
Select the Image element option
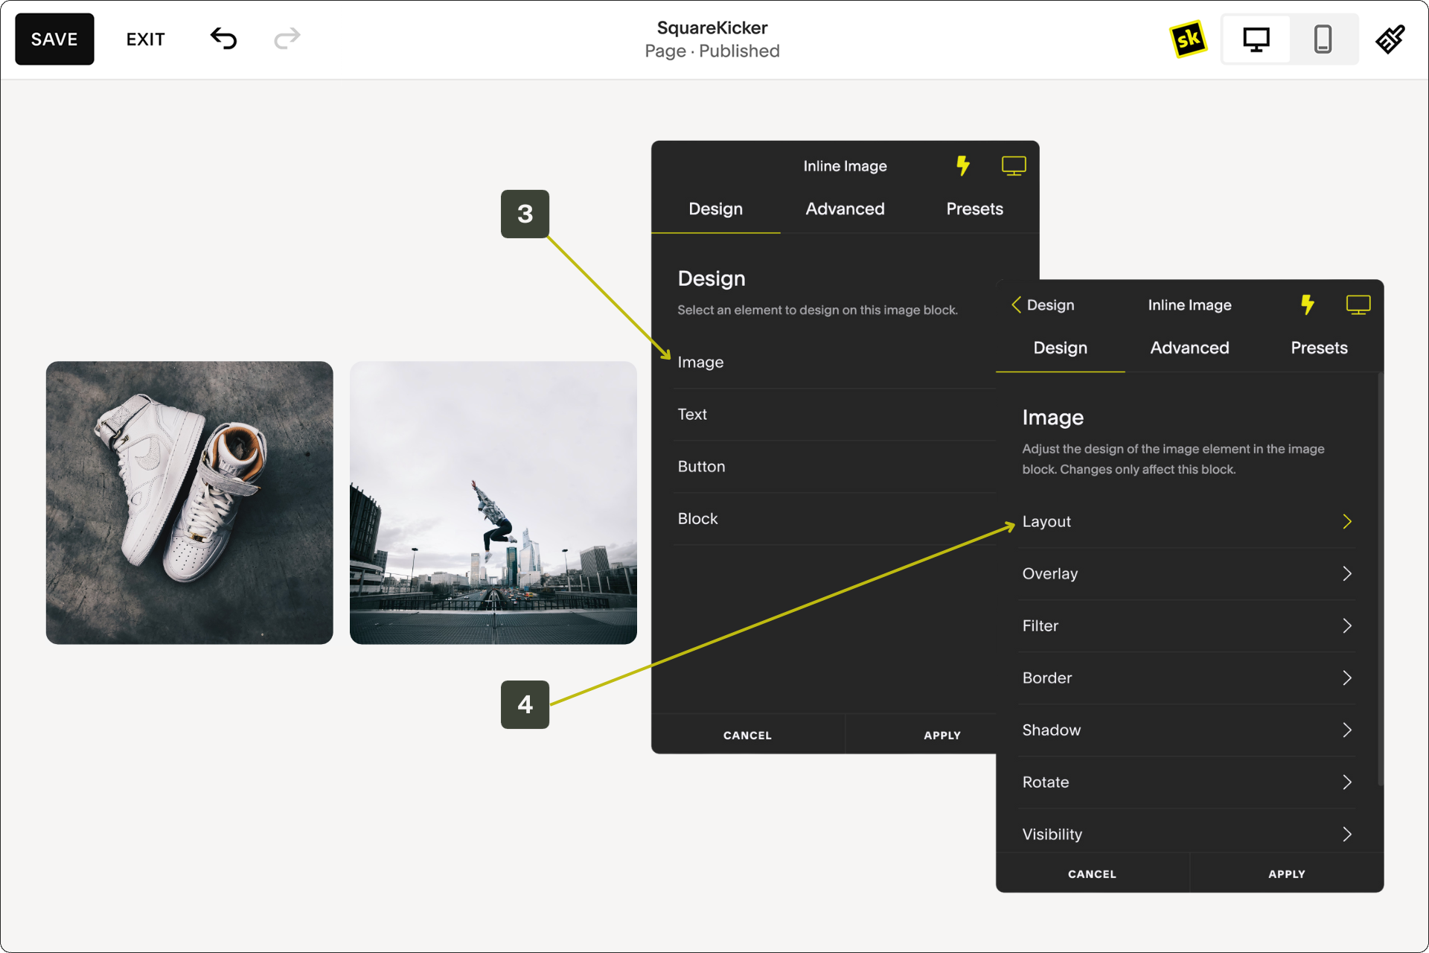702,362
